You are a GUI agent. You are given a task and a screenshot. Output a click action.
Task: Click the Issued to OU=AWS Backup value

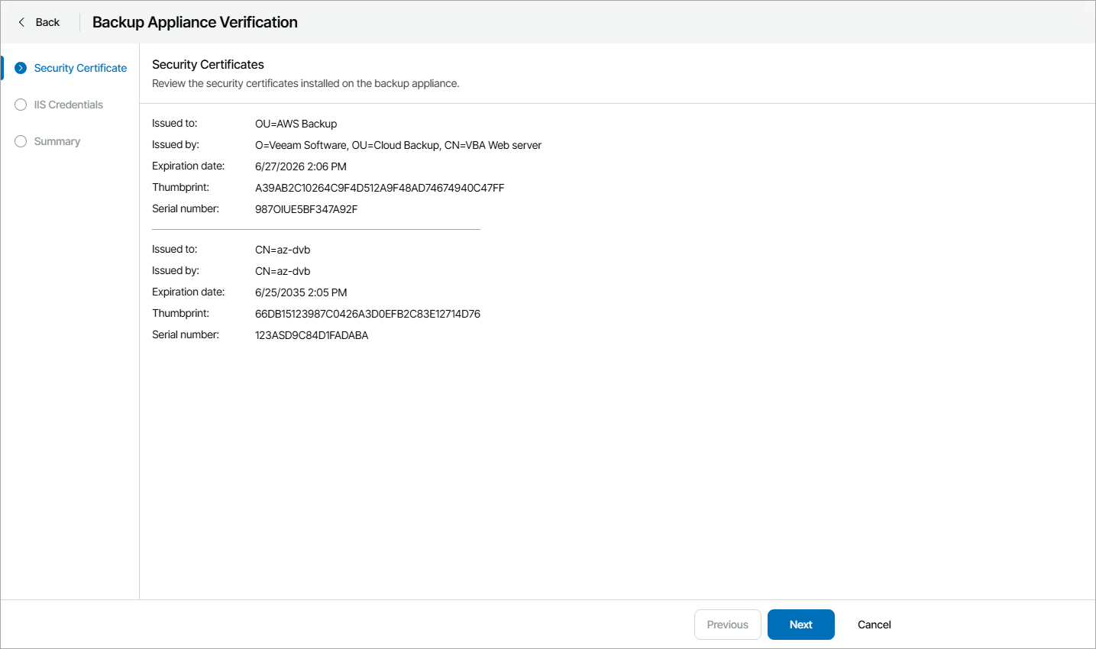tap(296, 123)
